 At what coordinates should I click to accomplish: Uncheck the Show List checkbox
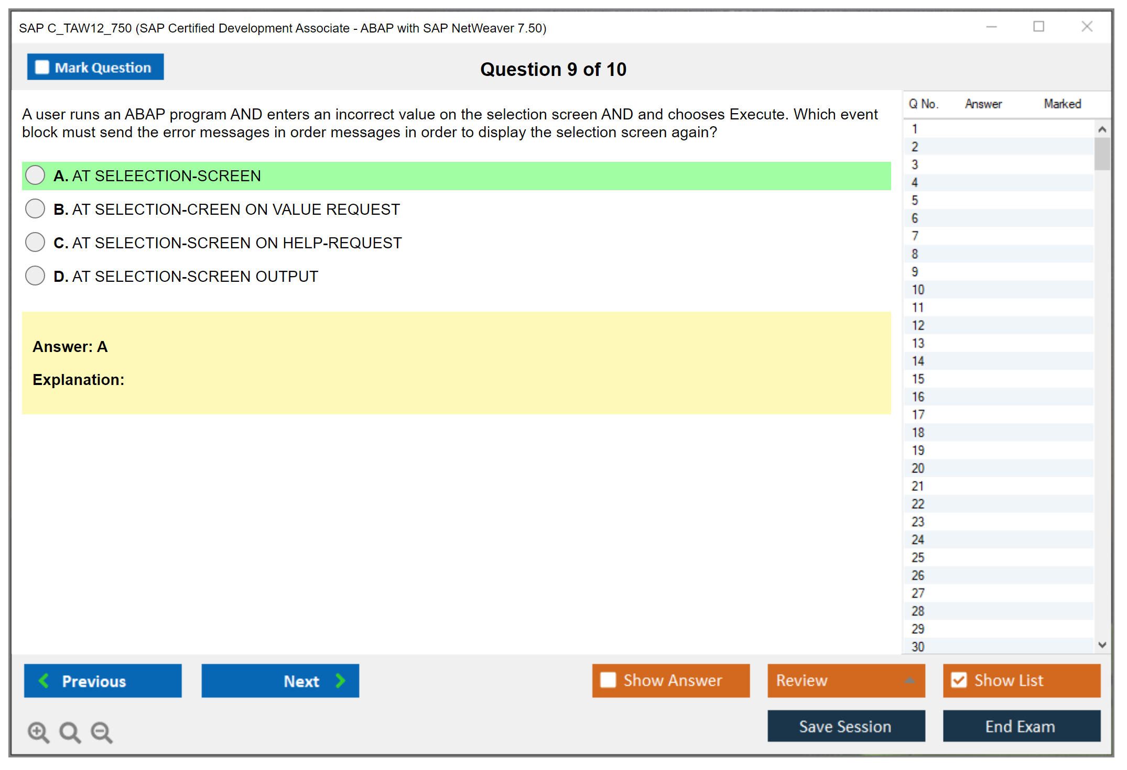(959, 680)
